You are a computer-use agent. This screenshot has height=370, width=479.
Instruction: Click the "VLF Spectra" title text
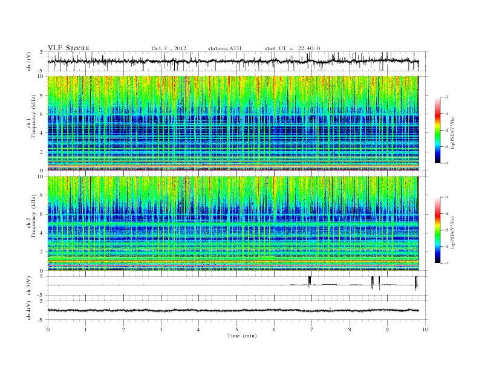(68, 48)
